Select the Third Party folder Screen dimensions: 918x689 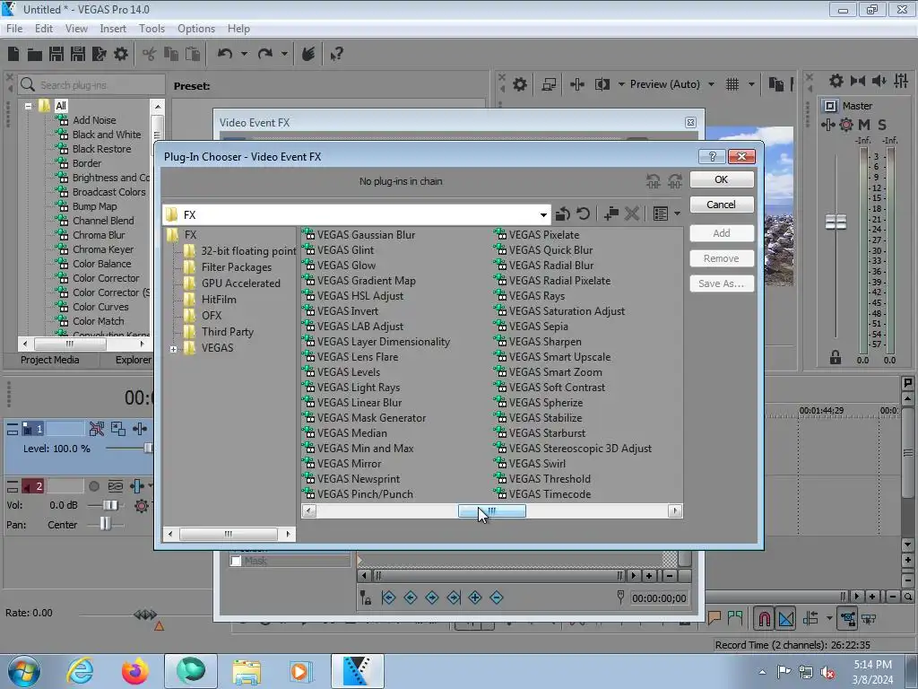pyautogui.click(x=227, y=332)
